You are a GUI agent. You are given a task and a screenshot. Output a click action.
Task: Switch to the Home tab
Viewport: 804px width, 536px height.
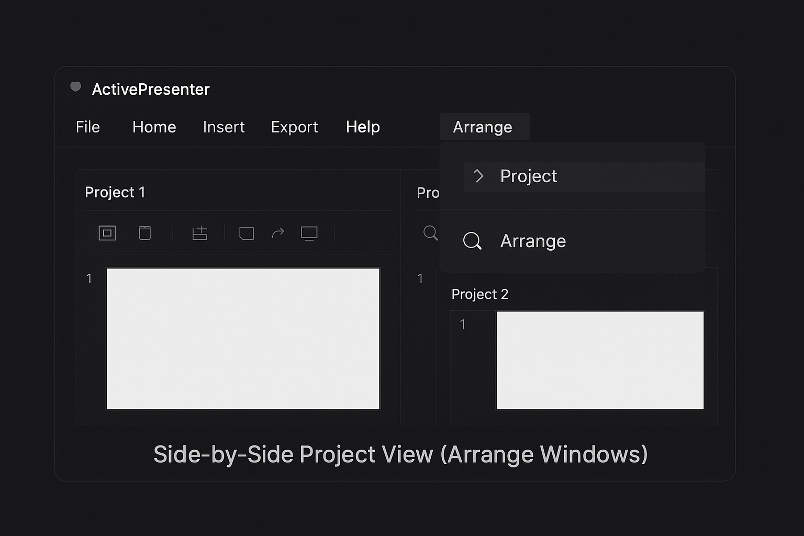154,127
